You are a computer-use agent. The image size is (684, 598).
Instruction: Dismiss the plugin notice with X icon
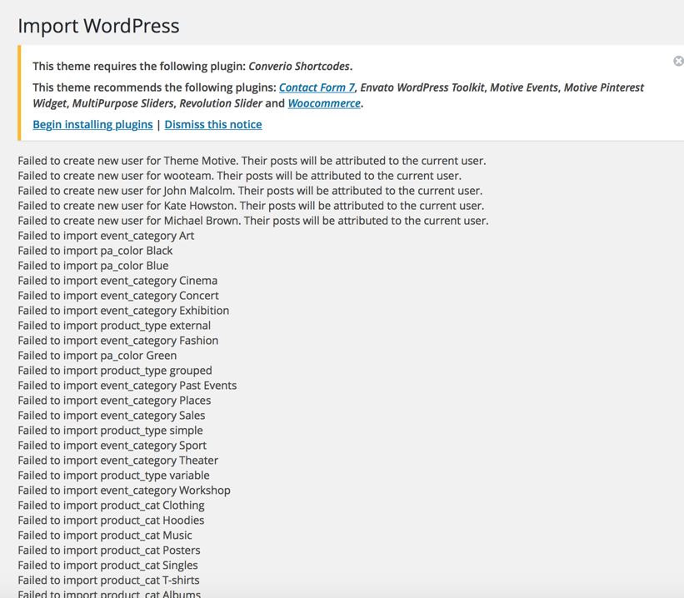(x=678, y=61)
